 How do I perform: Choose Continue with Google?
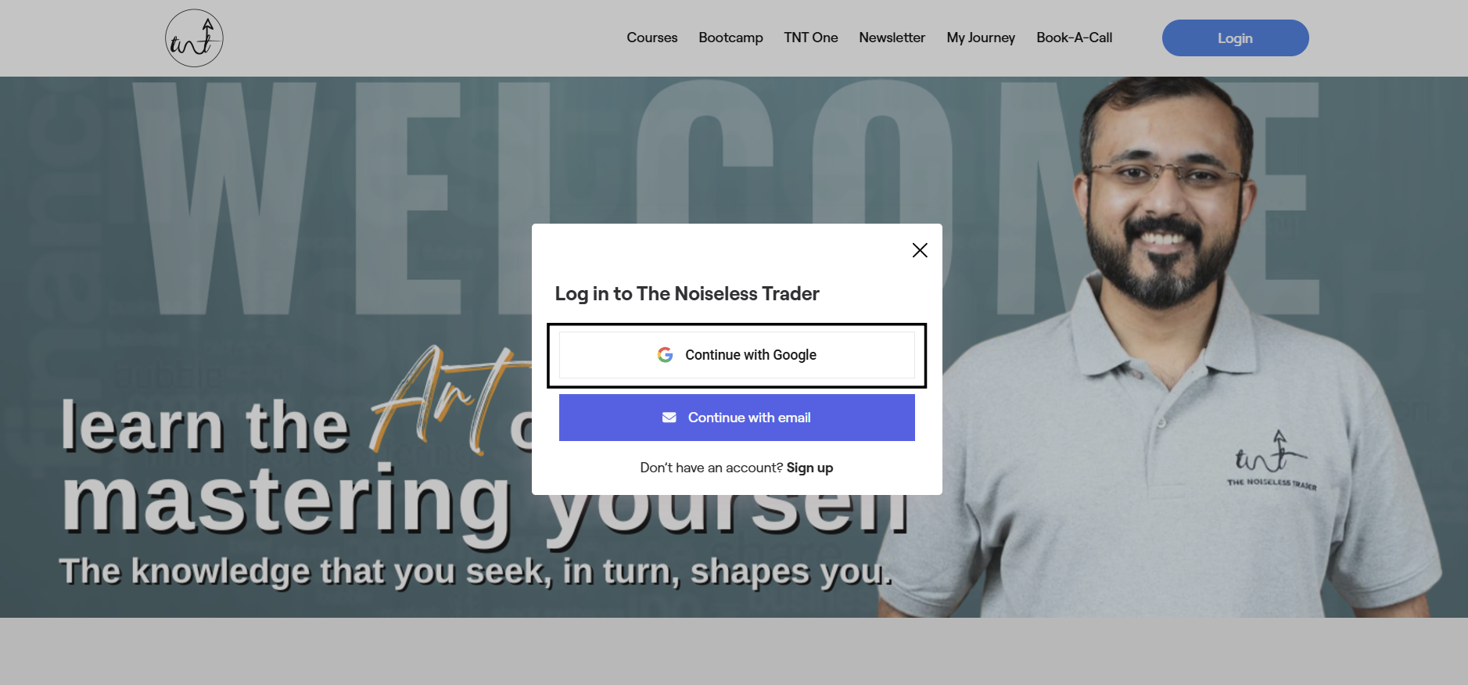[737, 355]
